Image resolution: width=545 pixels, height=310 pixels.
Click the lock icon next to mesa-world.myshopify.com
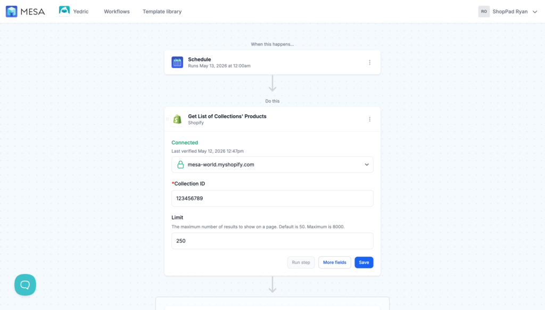180,164
